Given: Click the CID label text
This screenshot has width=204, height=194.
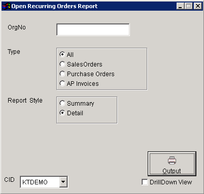Looking at the screenshot, I should tap(10, 180).
